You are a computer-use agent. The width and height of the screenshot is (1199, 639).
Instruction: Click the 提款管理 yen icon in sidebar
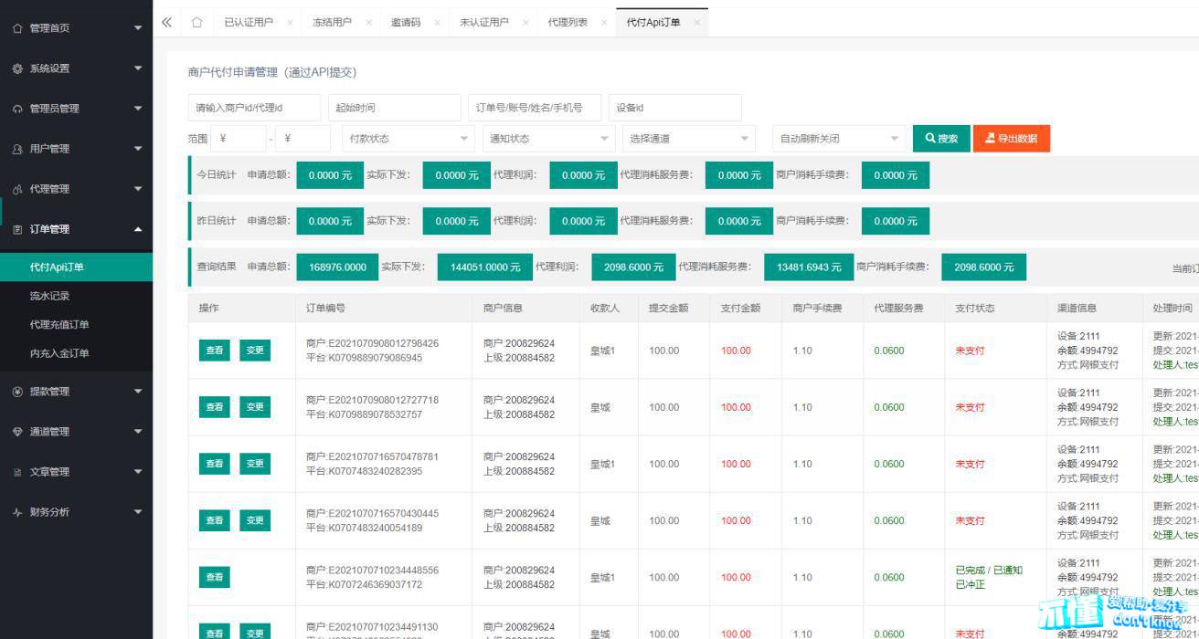[17, 392]
